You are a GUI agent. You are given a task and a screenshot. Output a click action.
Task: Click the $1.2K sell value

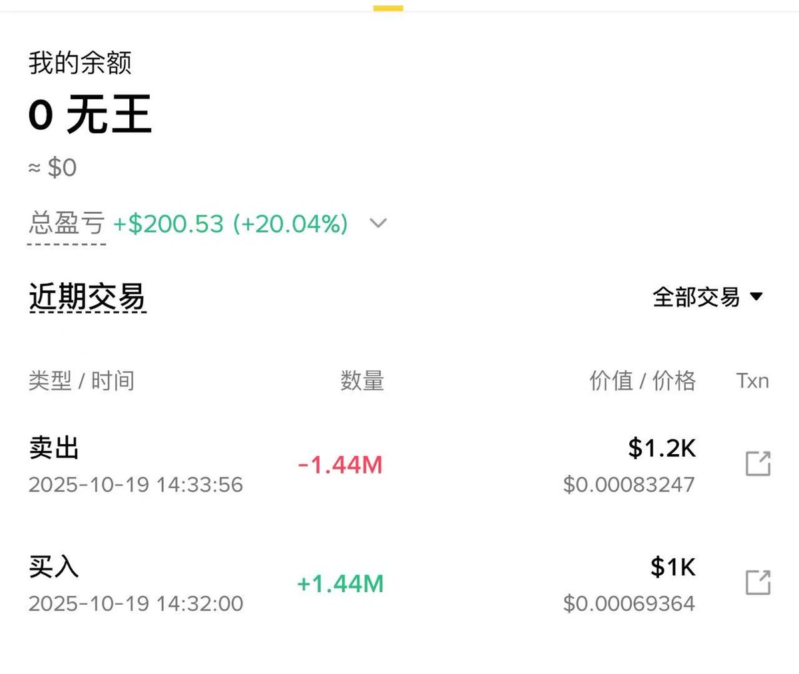tap(662, 448)
